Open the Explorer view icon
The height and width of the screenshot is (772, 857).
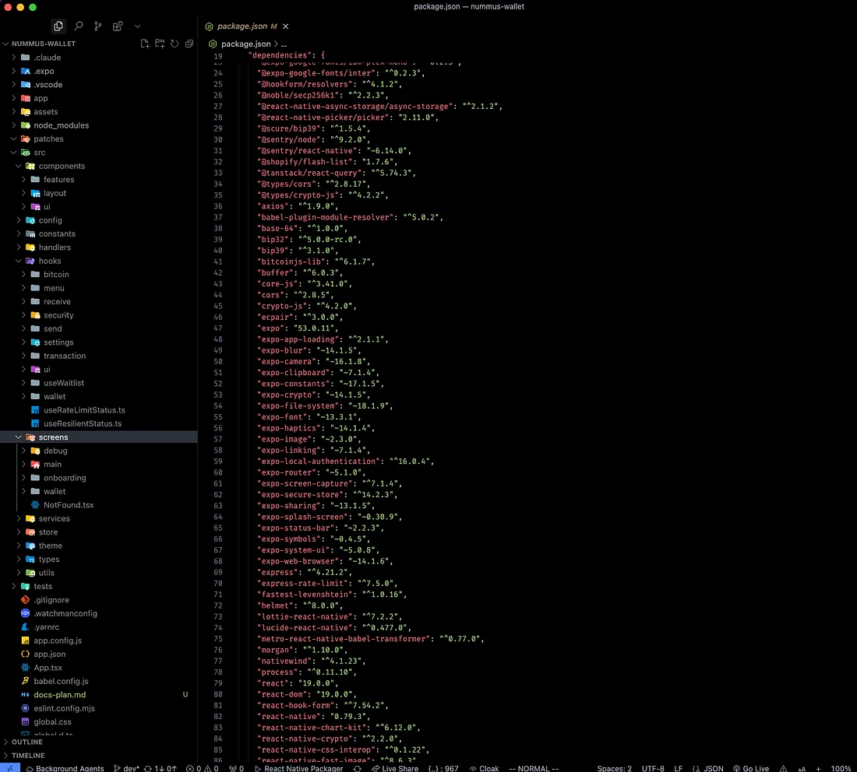[58, 26]
